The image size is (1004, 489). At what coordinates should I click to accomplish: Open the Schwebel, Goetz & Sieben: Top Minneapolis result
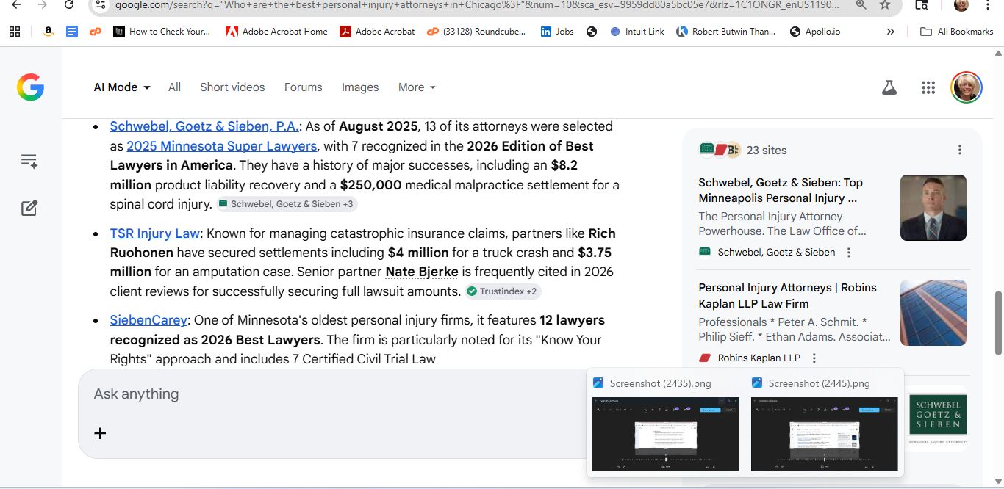point(781,190)
